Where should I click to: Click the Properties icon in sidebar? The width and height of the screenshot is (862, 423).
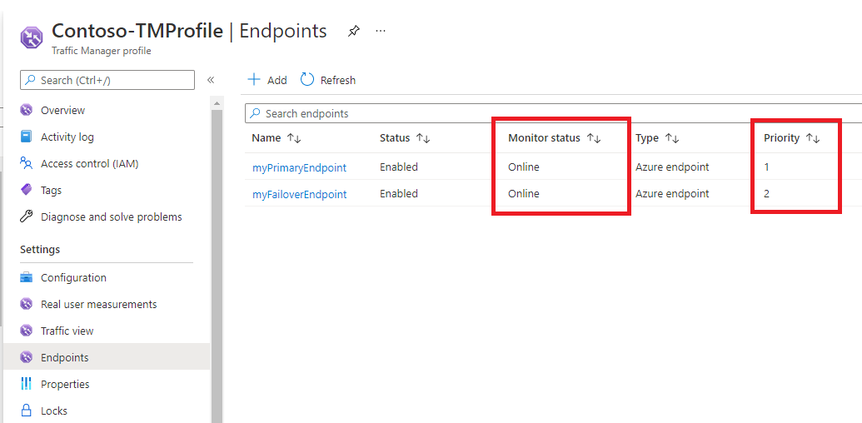click(27, 384)
